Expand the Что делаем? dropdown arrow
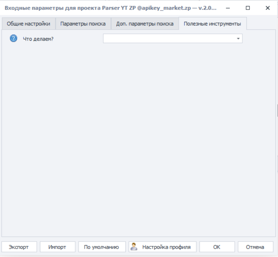This screenshot has height=257, width=278. pos(238,38)
